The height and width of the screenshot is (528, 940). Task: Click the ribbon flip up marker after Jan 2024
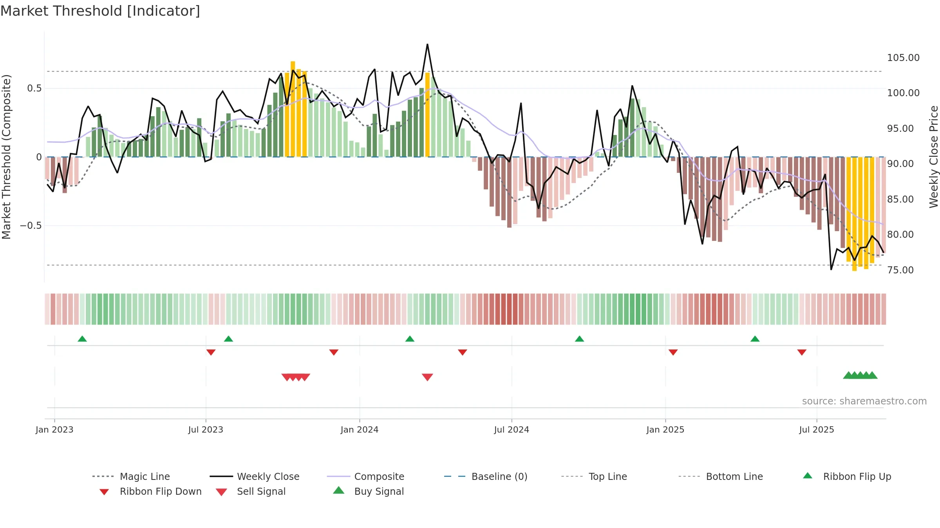(x=410, y=339)
